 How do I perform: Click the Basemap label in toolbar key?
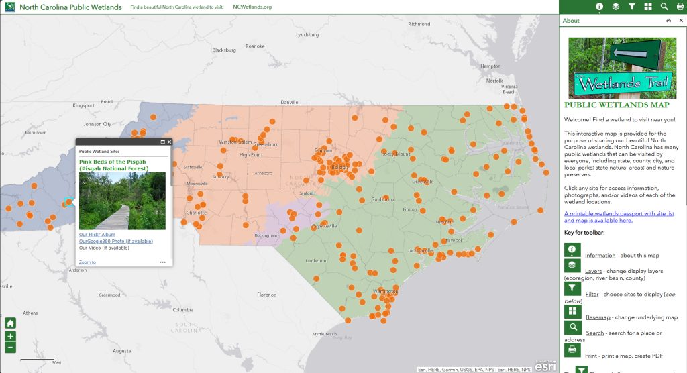pos(598,317)
